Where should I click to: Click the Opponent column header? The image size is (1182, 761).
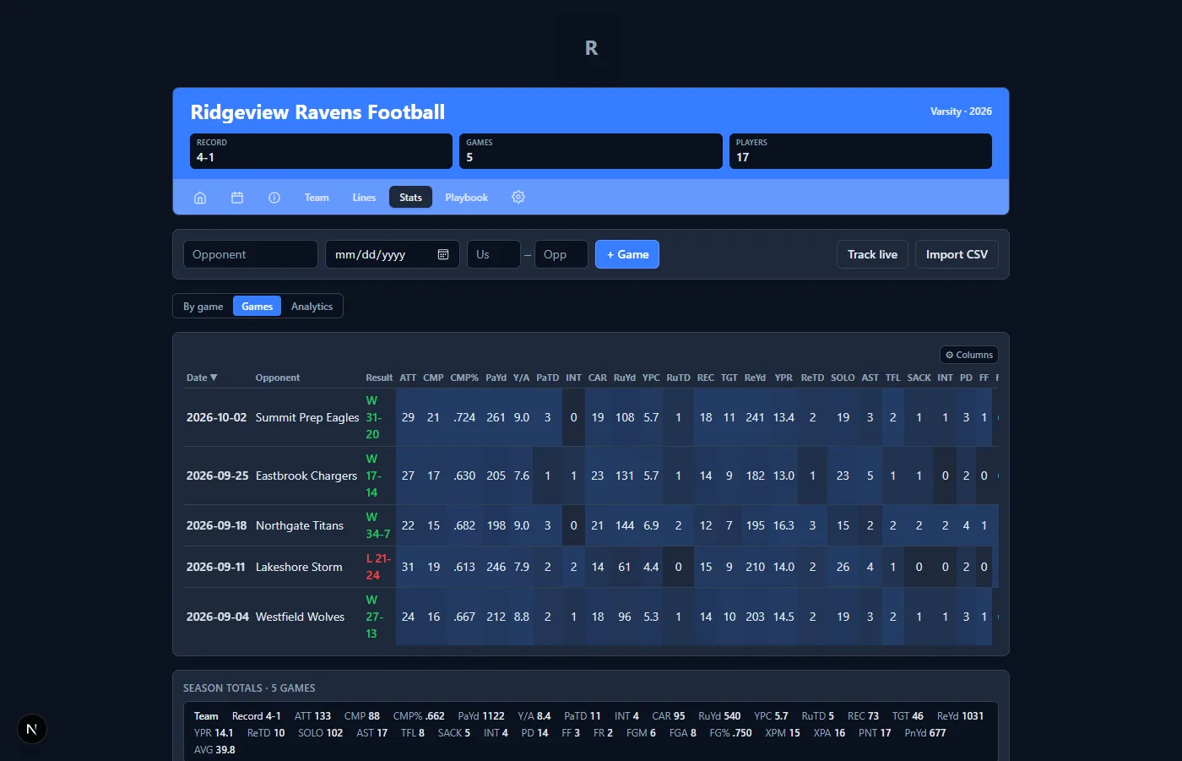278,378
